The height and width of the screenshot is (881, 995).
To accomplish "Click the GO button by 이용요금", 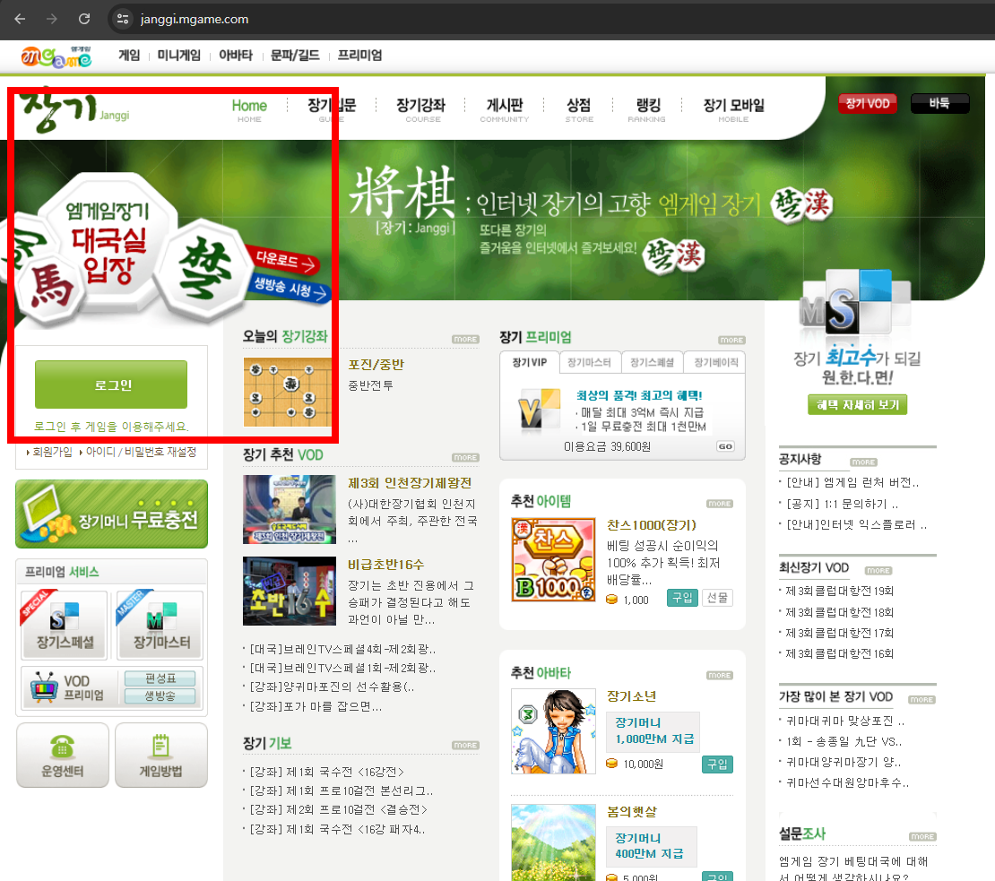I will (x=725, y=446).
